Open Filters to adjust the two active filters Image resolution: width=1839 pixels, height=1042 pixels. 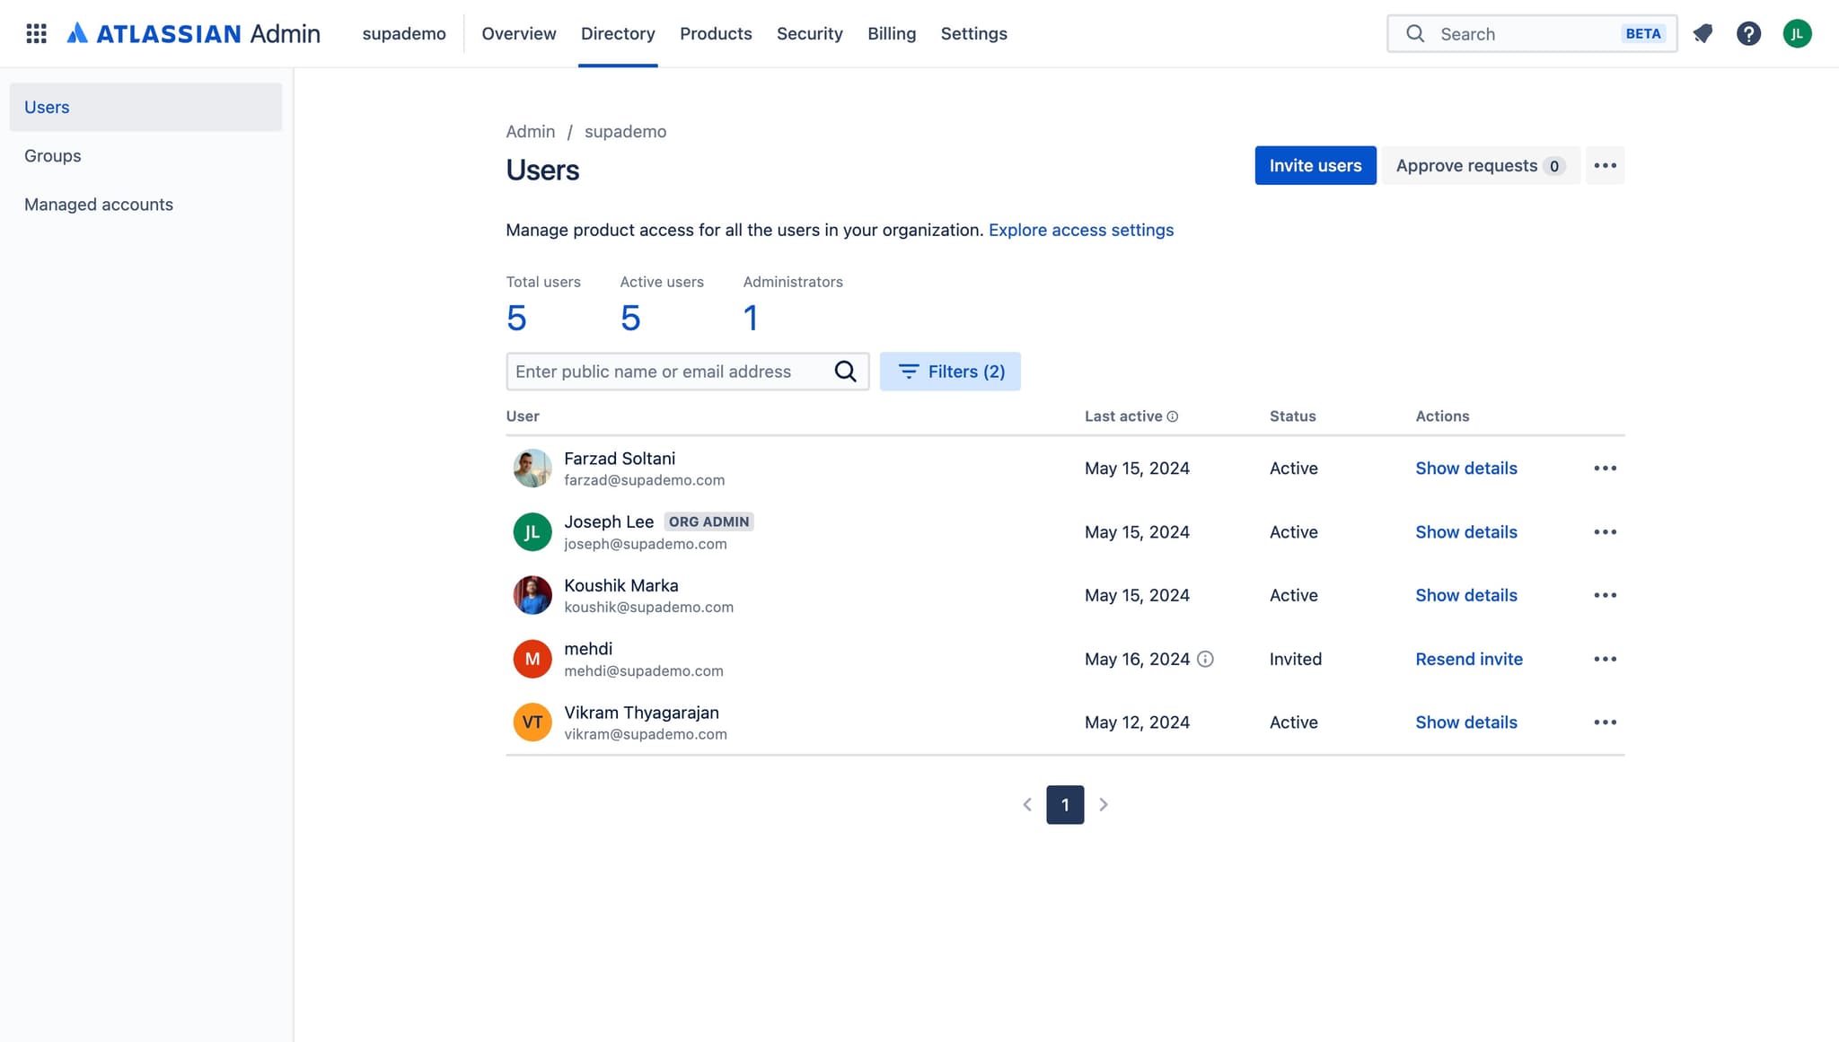click(950, 371)
